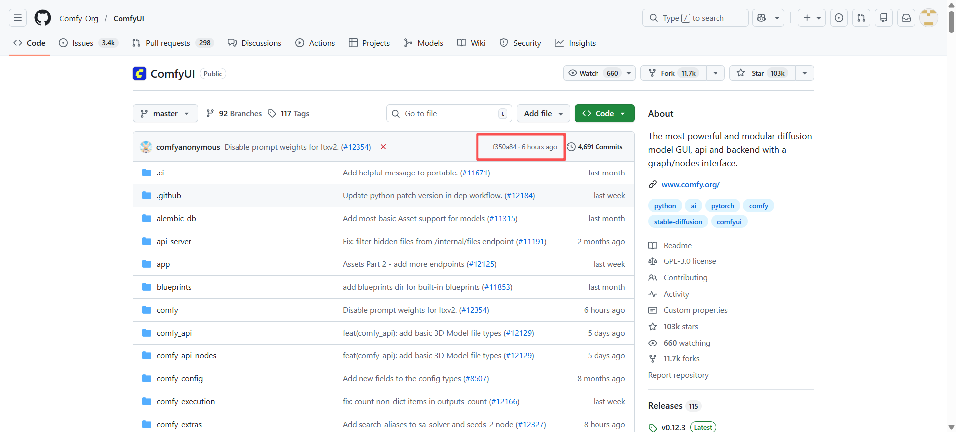Image resolution: width=956 pixels, height=432 pixels.
Task: Open the create new plus menu
Action: [812, 18]
